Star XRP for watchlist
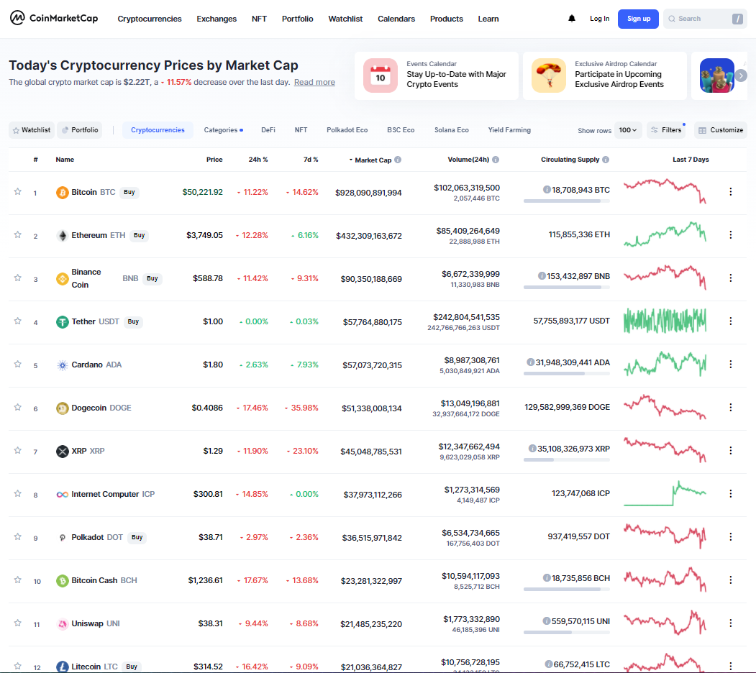 [x=18, y=450]
